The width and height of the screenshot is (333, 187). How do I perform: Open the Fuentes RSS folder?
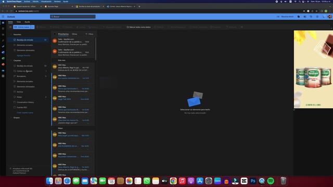28,108
